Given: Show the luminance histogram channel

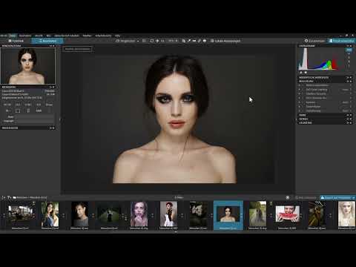Looking at the screenshot, I should coord(349,66).
